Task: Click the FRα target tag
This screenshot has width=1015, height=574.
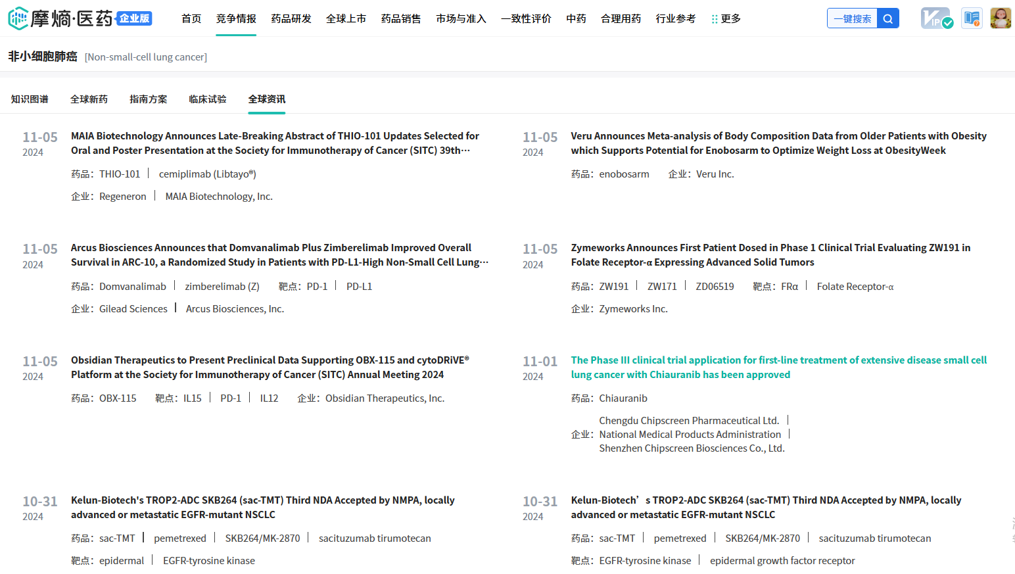Action: (790, 287)
